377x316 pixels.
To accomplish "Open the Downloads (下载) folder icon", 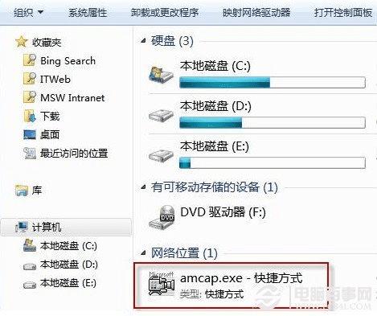I will (x=30, y=116).
